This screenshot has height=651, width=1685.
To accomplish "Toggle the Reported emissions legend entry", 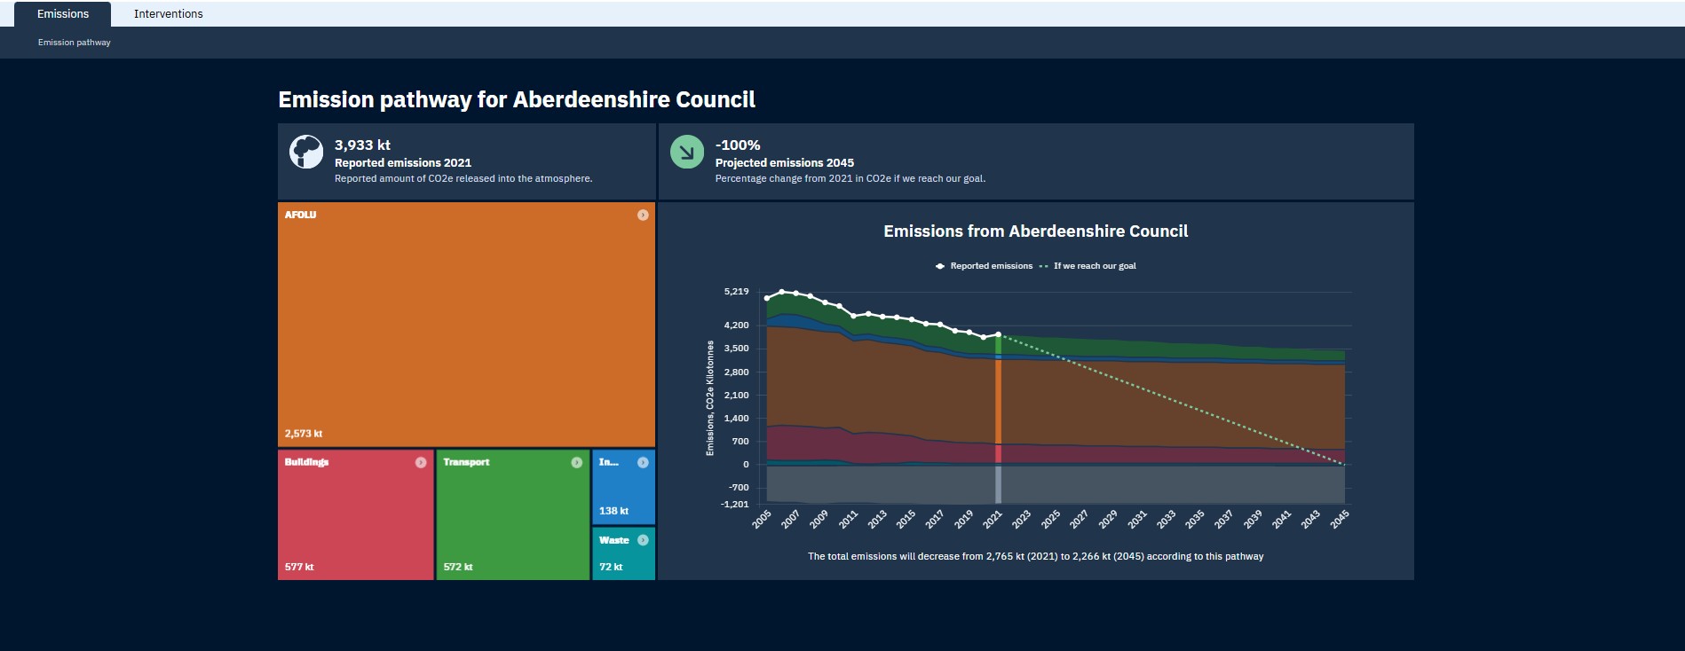I will (x=984, y=266).
